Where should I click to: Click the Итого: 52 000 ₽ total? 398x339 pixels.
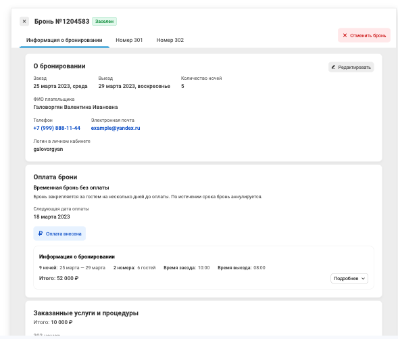point(59,278)
